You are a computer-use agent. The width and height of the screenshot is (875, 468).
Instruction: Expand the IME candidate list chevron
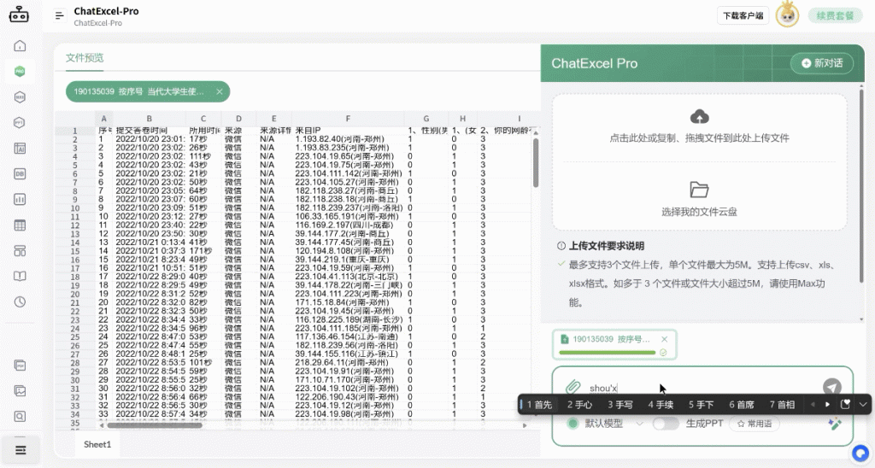[x=863, y=405]
